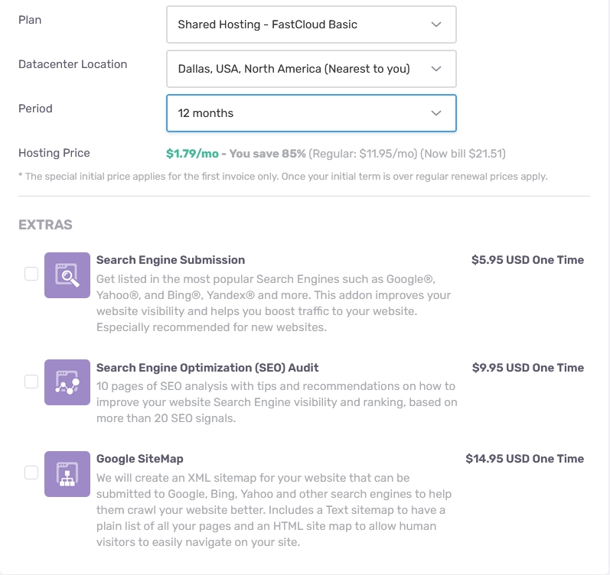Image resolution: width=610 pixels, height=575 pixels.
Task: Click the $5.95 USD One Time price
Action: (527, 260)
